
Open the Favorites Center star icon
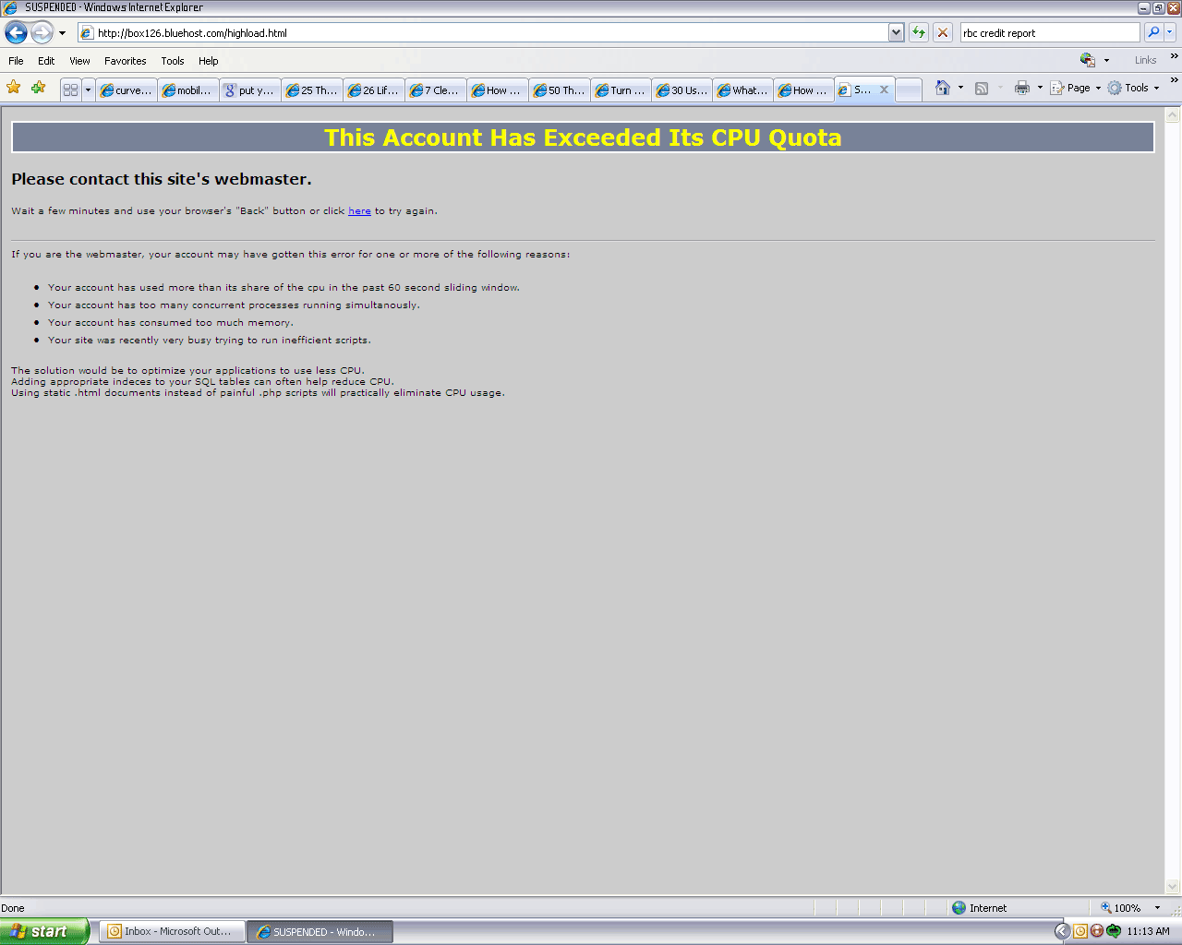point(15,88)
